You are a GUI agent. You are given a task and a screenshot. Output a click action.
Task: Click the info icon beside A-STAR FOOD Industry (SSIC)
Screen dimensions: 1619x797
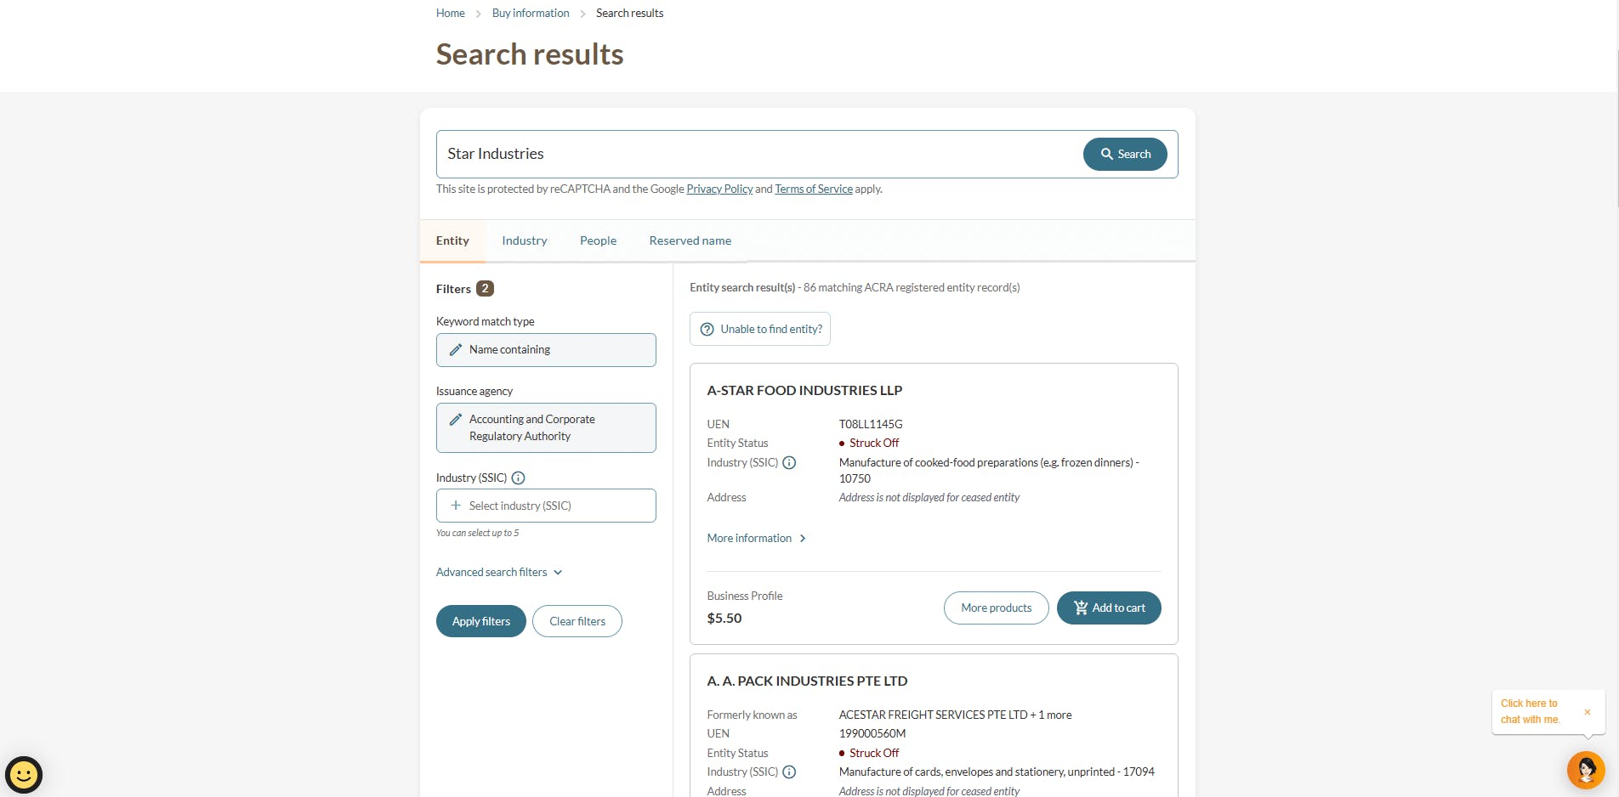coord(789,463)
